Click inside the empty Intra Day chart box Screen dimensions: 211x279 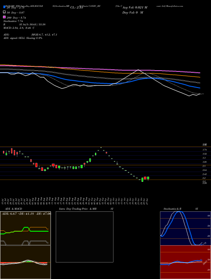84,237
